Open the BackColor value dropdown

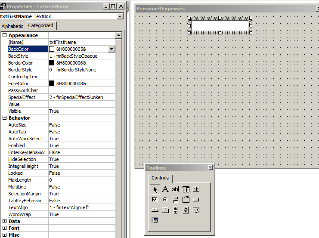[x=111, y=49]
